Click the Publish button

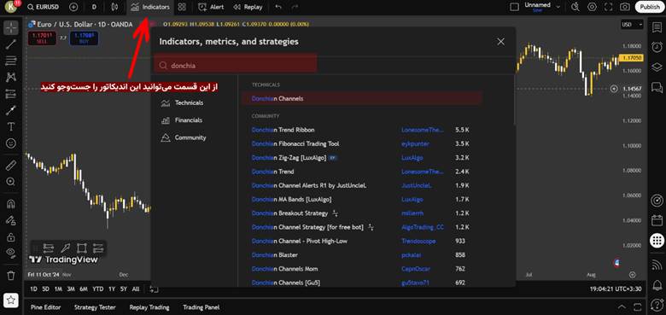[x=650, y=7]
